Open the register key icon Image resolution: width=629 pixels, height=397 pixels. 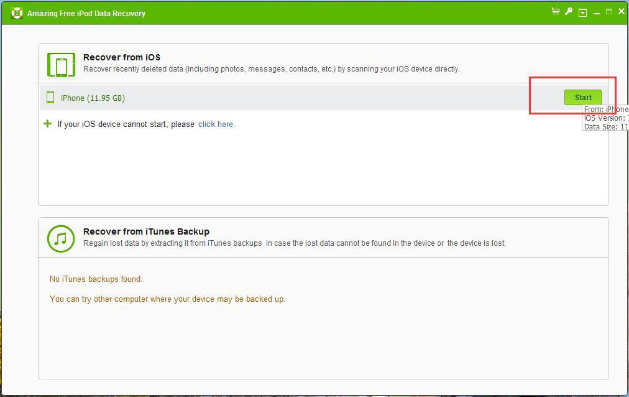pos(569,12)
